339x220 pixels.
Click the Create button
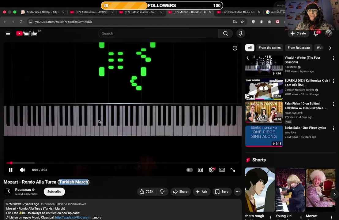click(x=298, y=33)
